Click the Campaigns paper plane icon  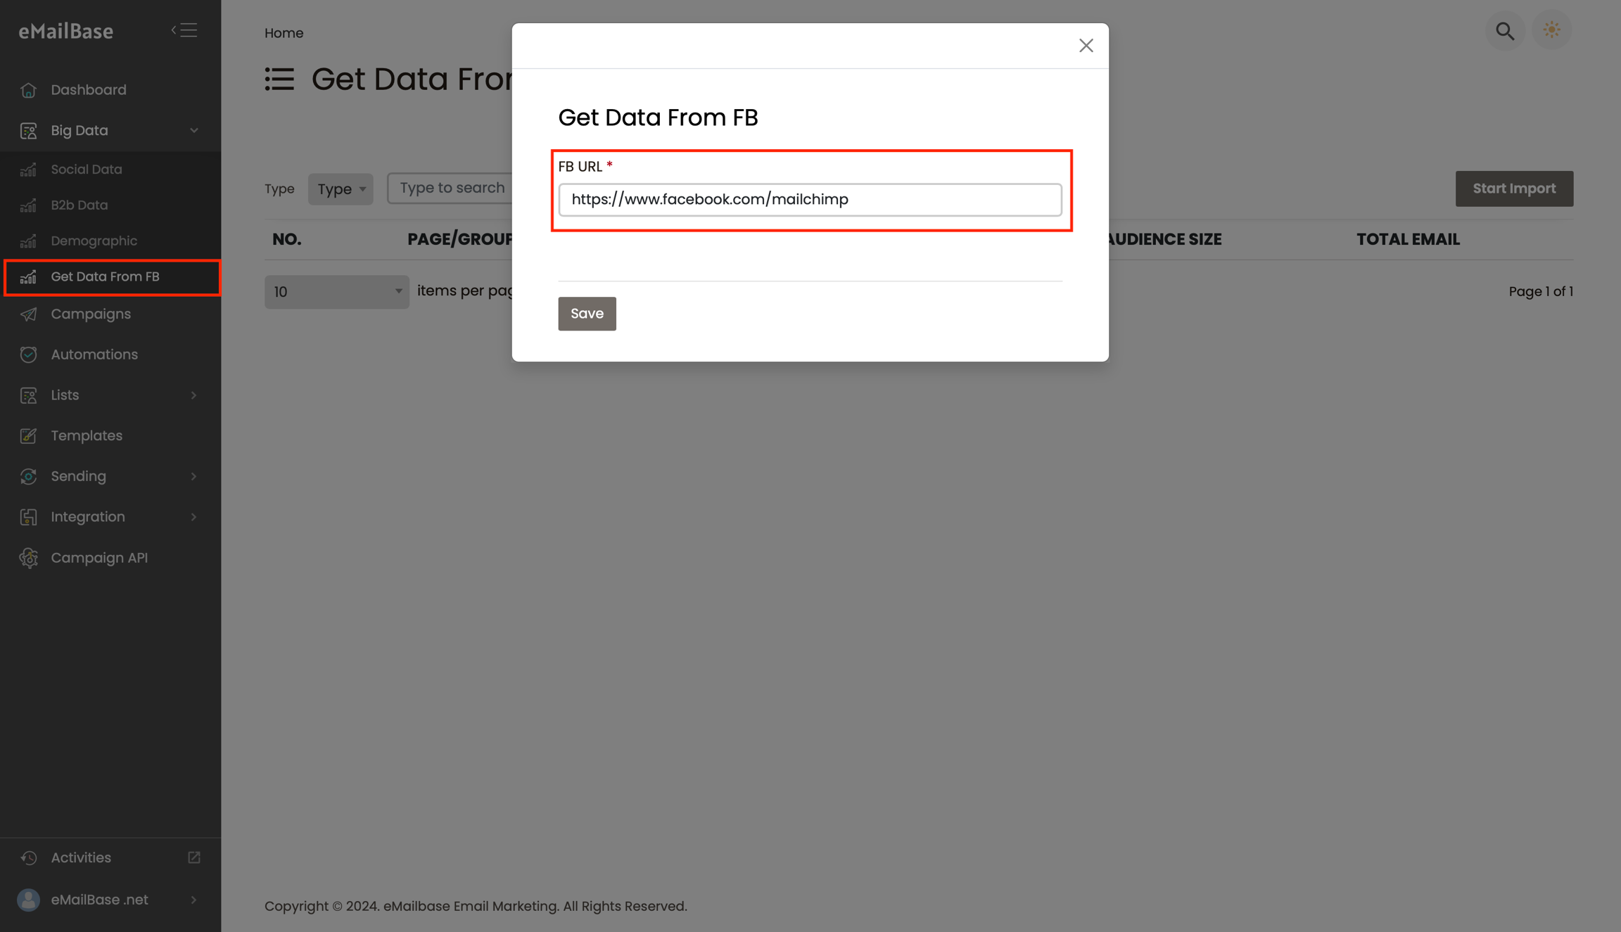[29, 314]
